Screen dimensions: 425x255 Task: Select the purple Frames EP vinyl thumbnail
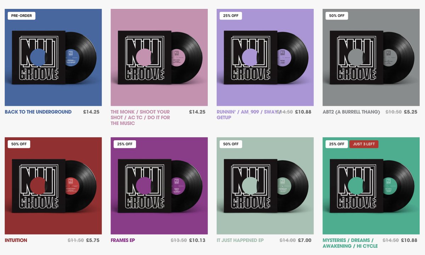[159, 186]
